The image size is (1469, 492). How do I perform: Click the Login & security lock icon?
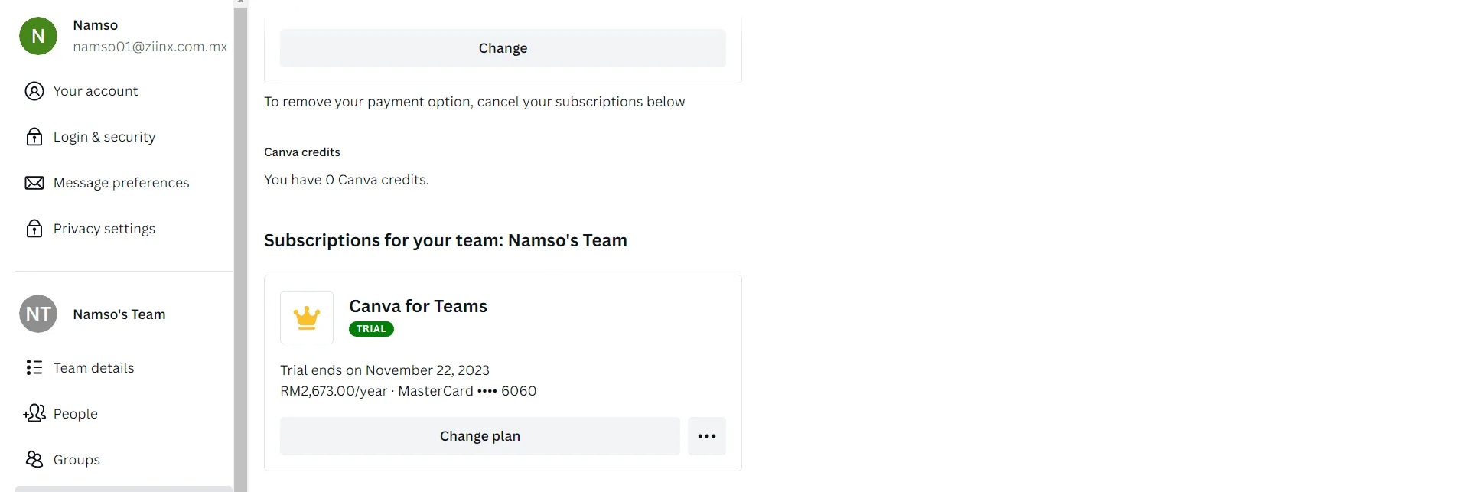tap(34, 137)
